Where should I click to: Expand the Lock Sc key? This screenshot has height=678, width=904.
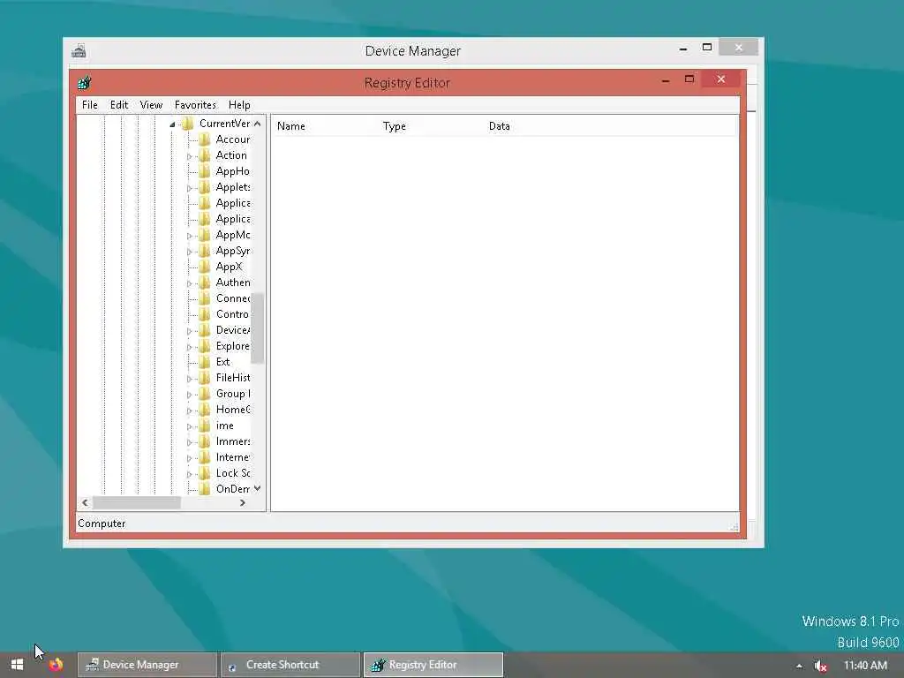pos(189,474)
